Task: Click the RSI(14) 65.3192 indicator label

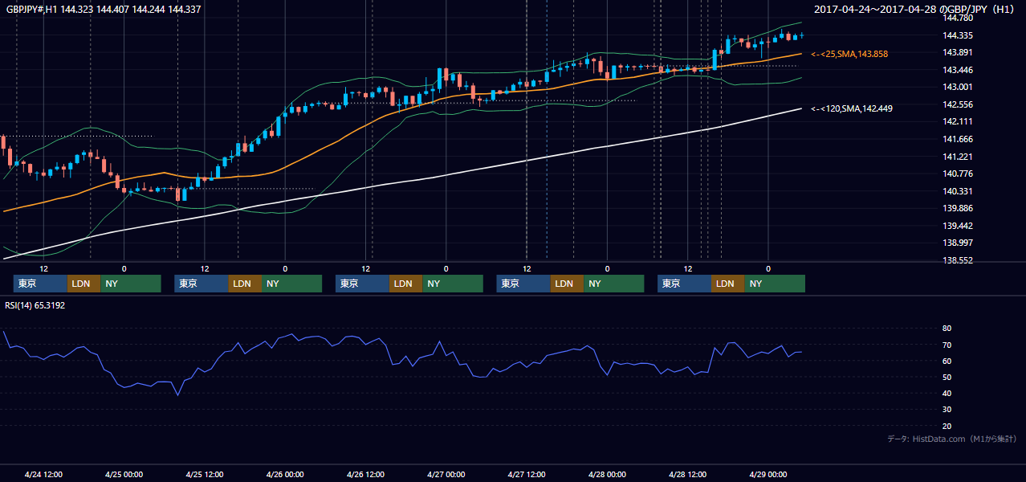Action: [x=35, y=305]
